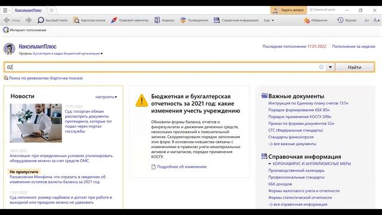382x215 pixels.
Task: Launch Правовой навигатор
Action: click(x=130, y=20)
